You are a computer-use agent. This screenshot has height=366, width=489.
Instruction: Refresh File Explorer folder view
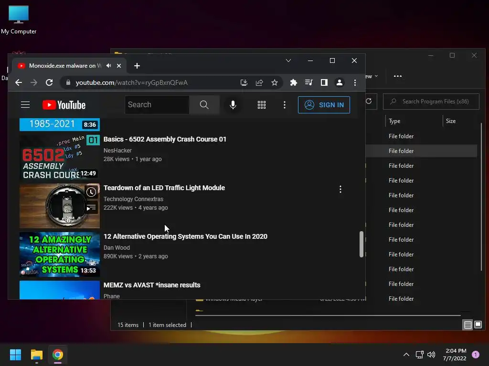pos(369,101)
